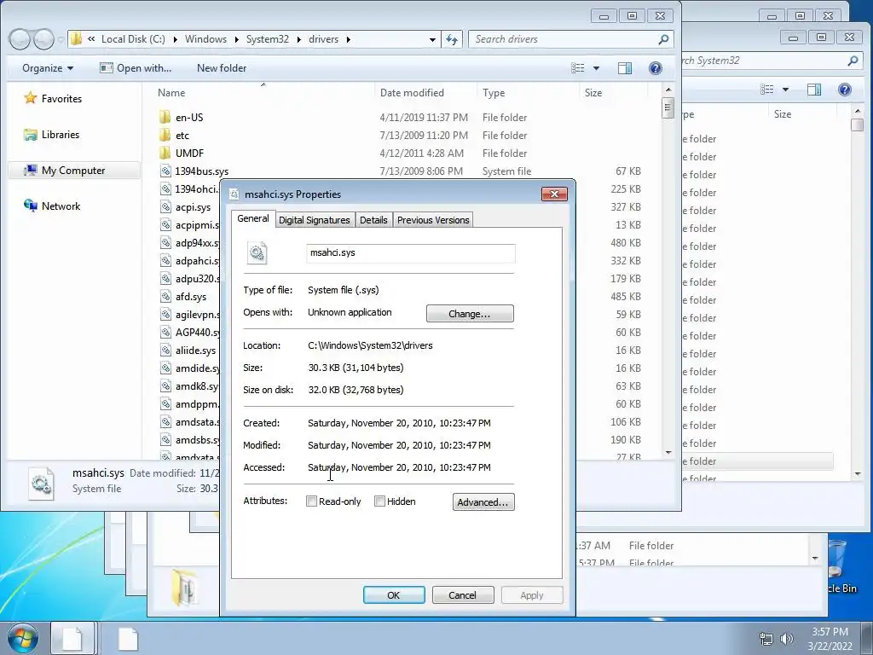
Task: Click scroll down arrow of drivers list
Action: (x=668, y=453)
